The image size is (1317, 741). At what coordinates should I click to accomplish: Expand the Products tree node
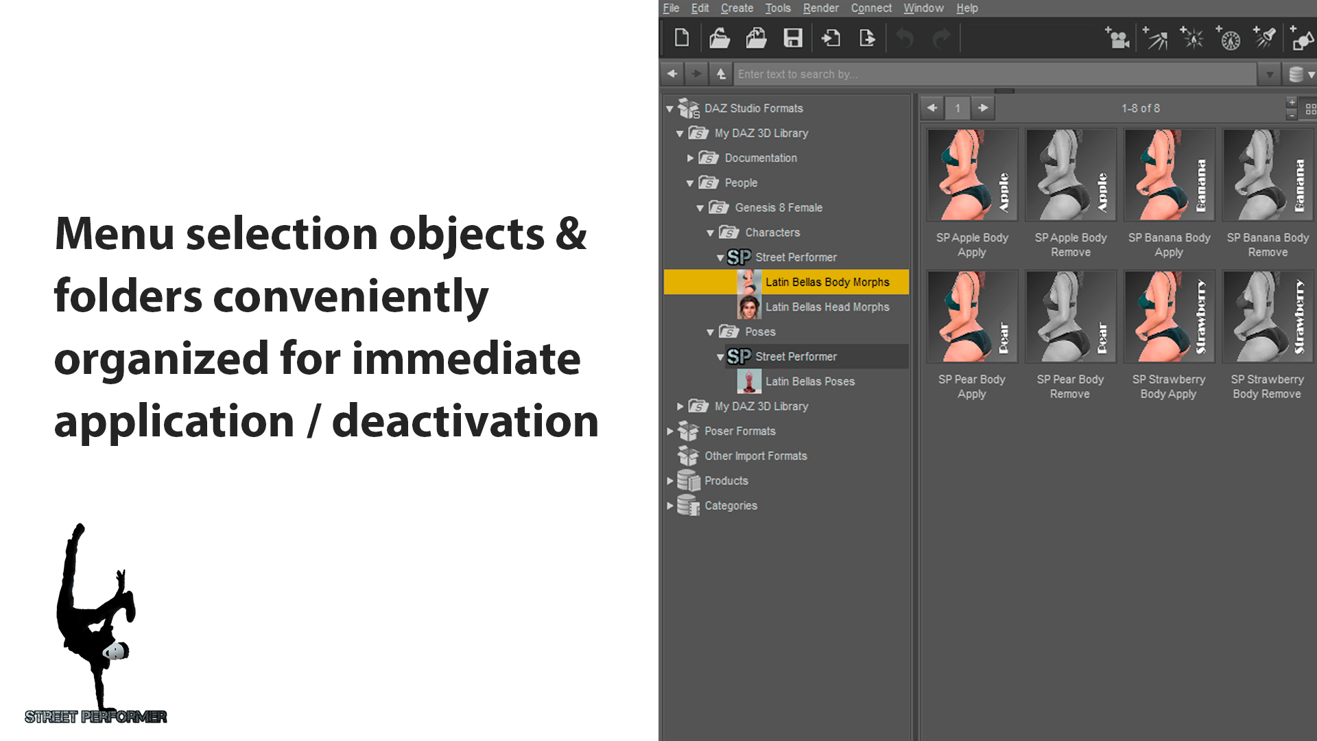point(670,481)
